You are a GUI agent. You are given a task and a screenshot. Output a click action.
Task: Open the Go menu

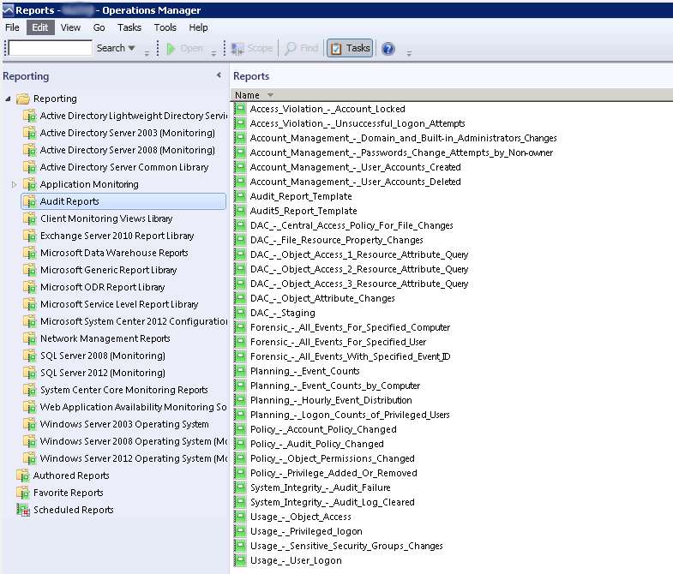click(x=99, y=27)
